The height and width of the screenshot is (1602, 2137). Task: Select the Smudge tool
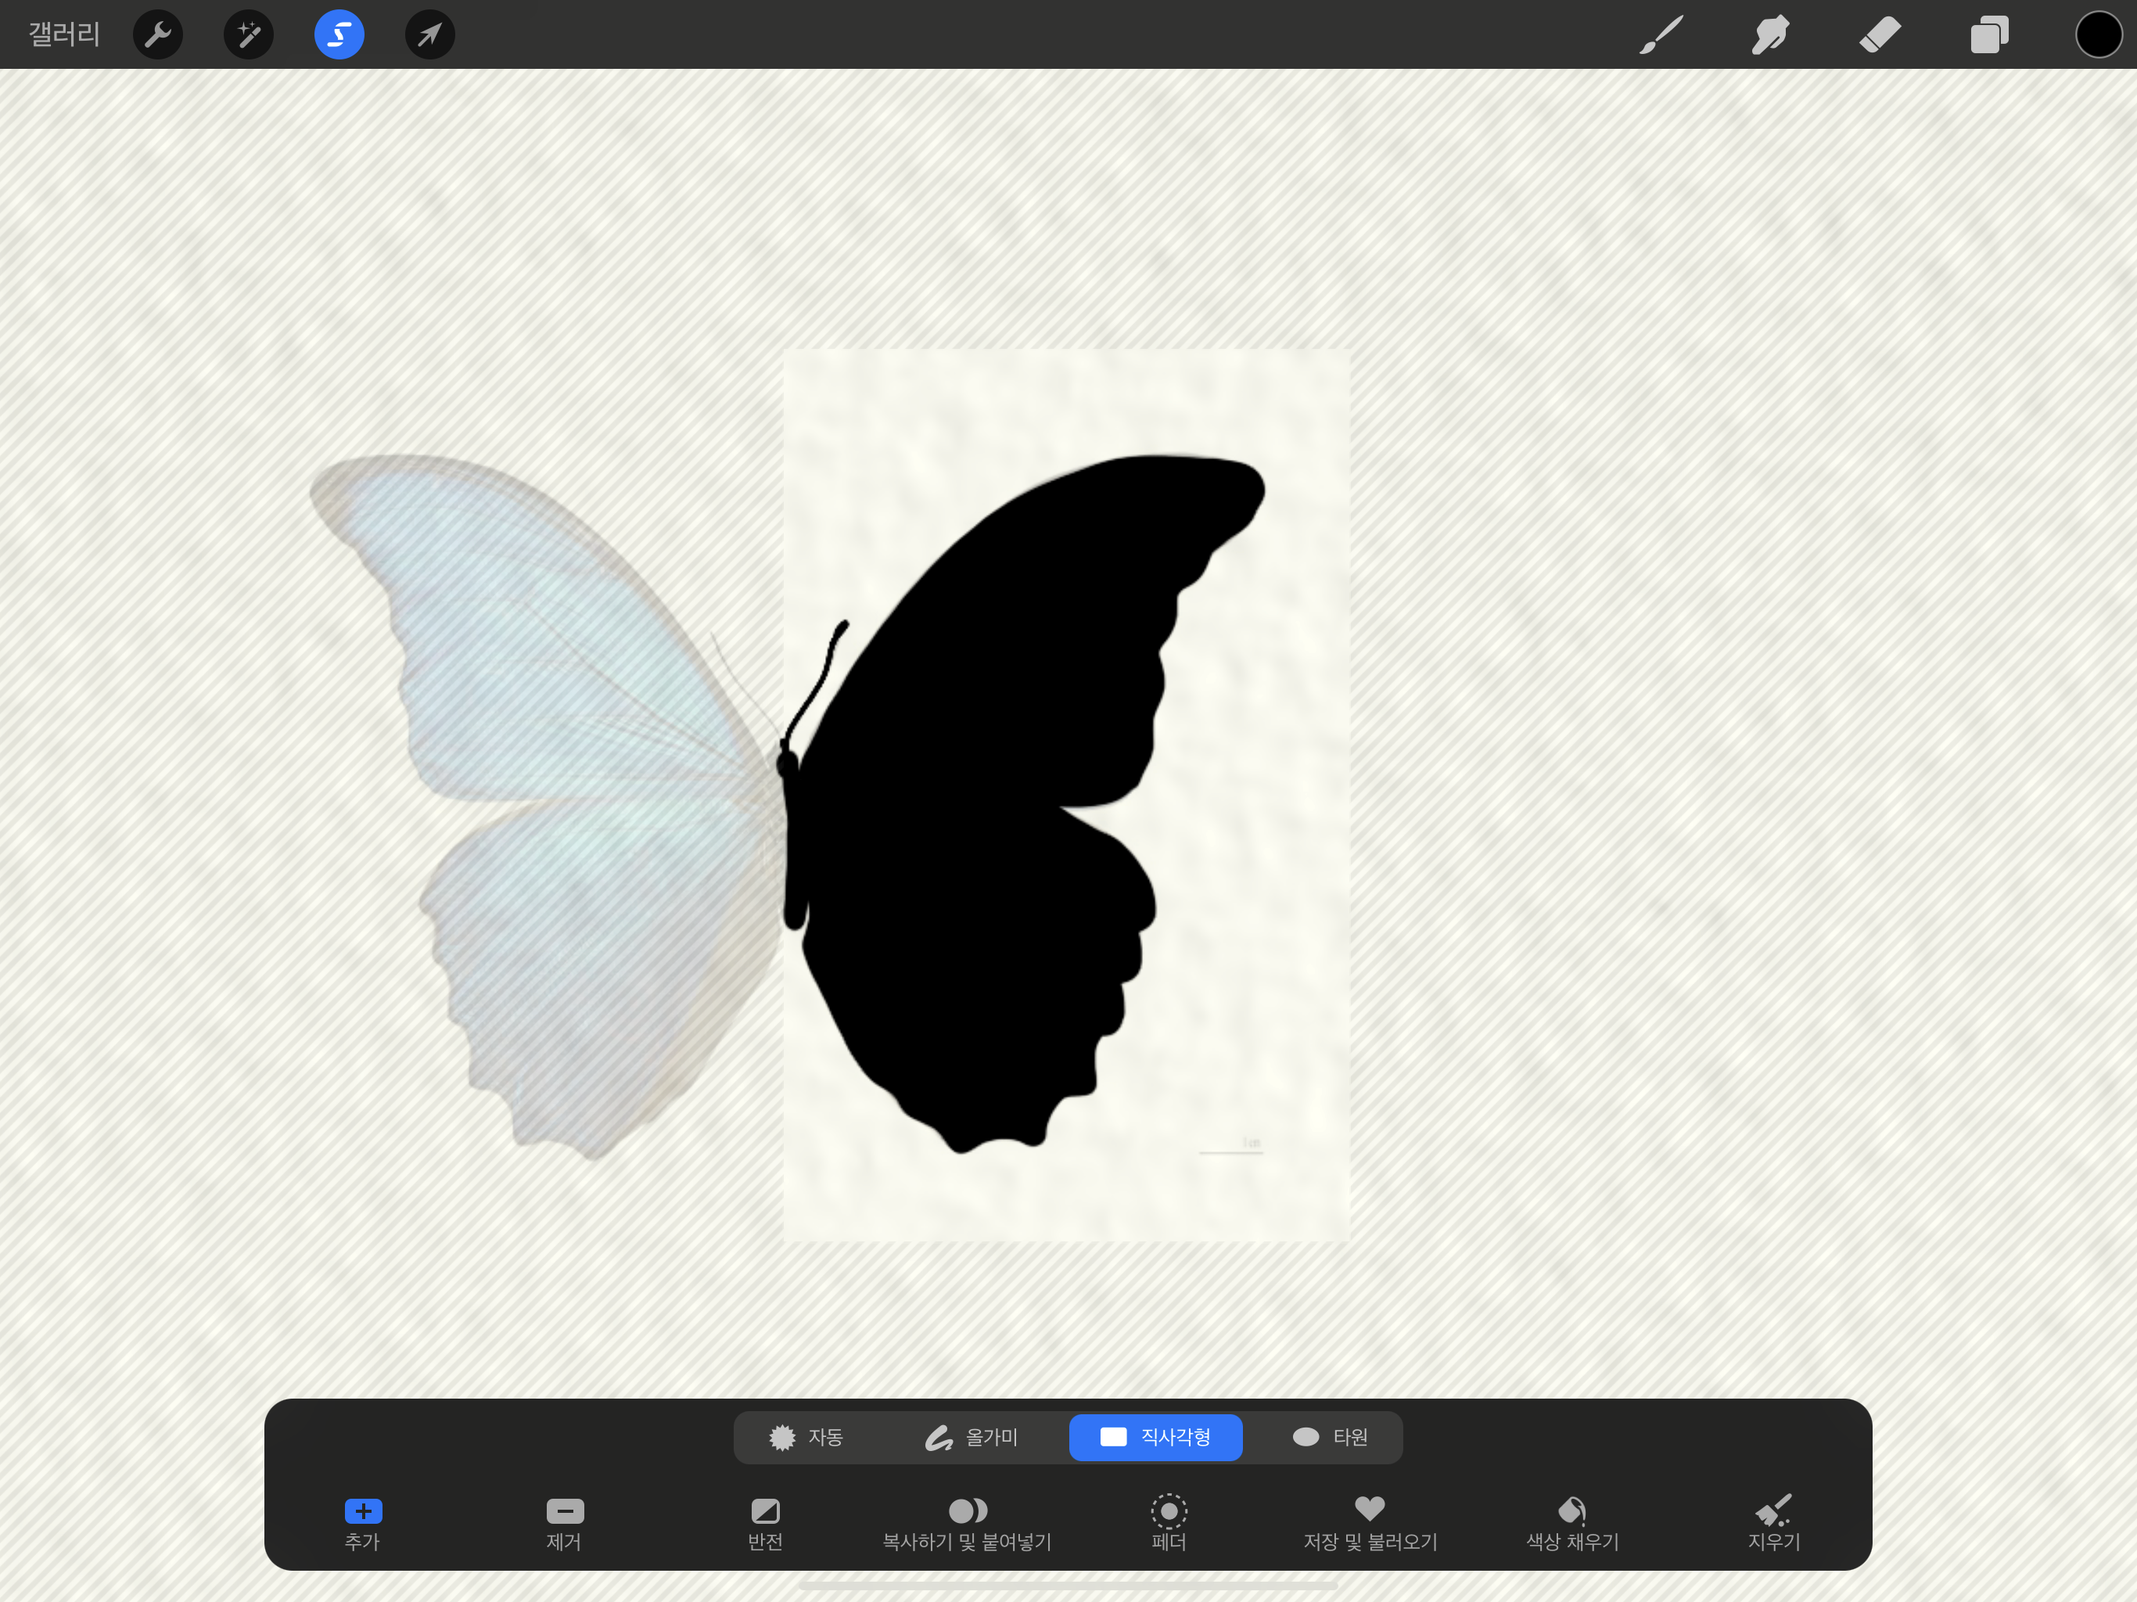click(1770, 34)
